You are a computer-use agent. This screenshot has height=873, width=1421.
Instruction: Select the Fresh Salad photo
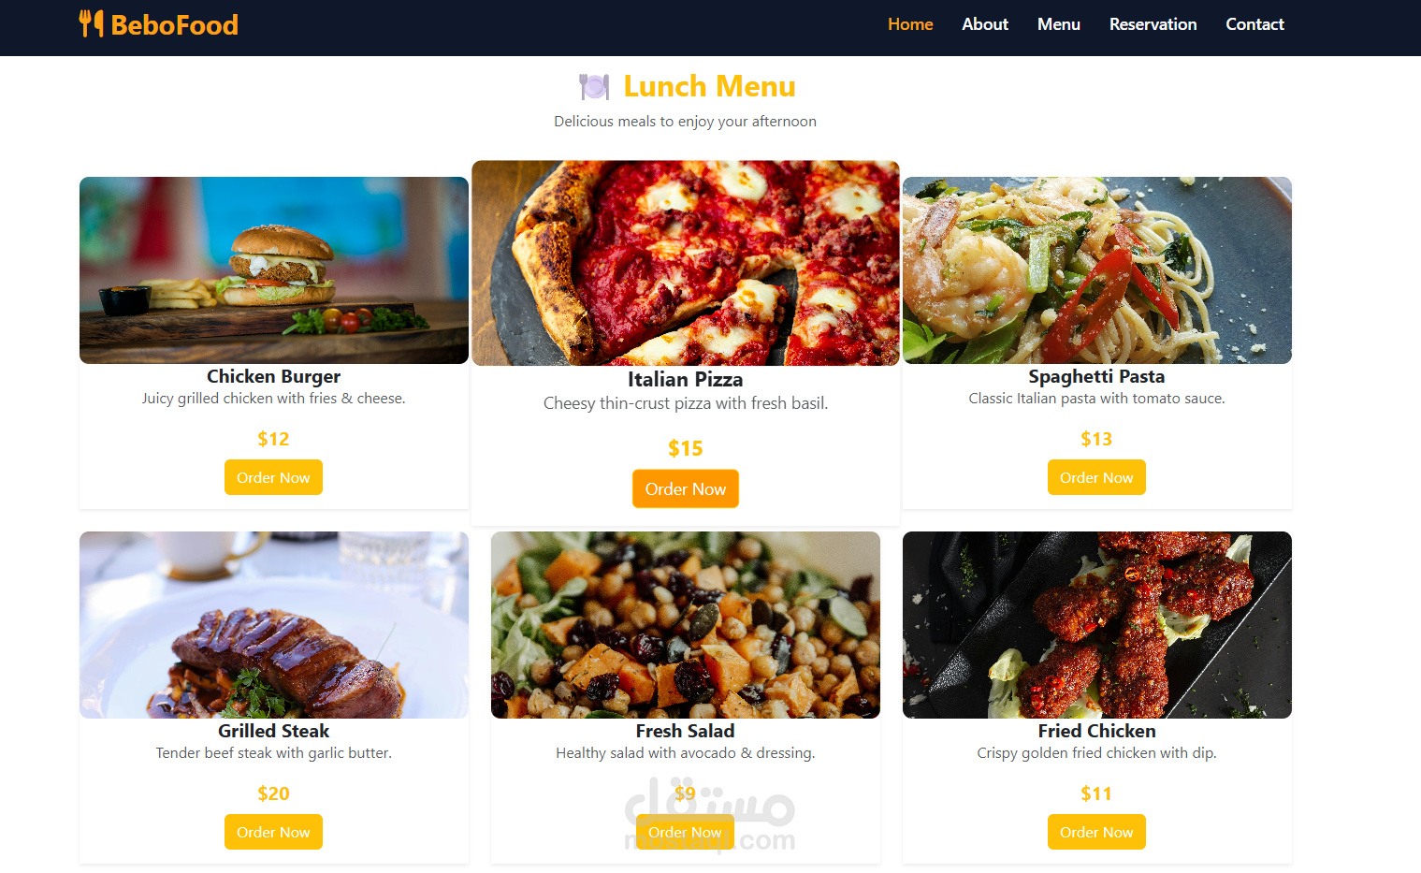click(x=686, y=625)
